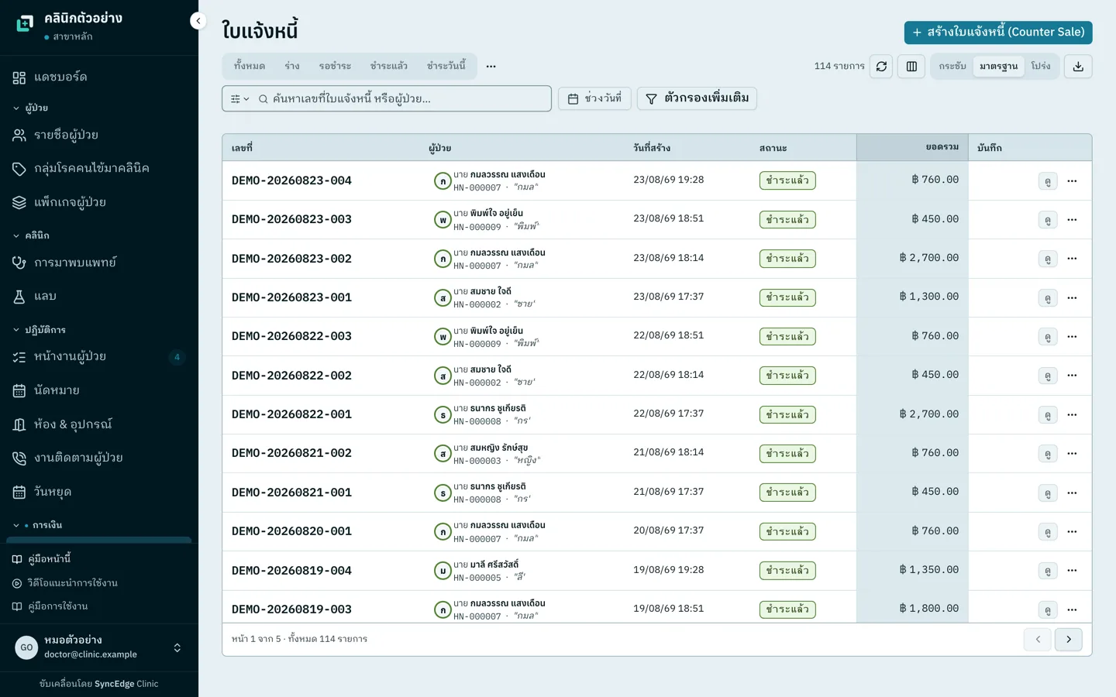Open รายชื่อผู้ป่วย in the sidebar

[x=99, y=136]
